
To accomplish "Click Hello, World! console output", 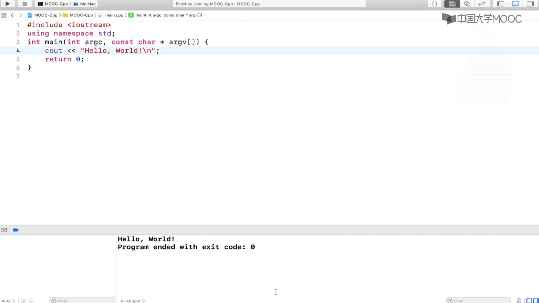I will [146, 239].
